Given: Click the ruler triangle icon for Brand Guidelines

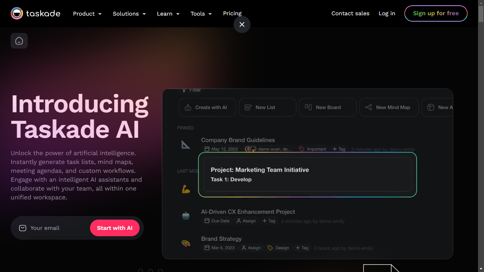Looking at the screenshot, I should coord(186,144).
